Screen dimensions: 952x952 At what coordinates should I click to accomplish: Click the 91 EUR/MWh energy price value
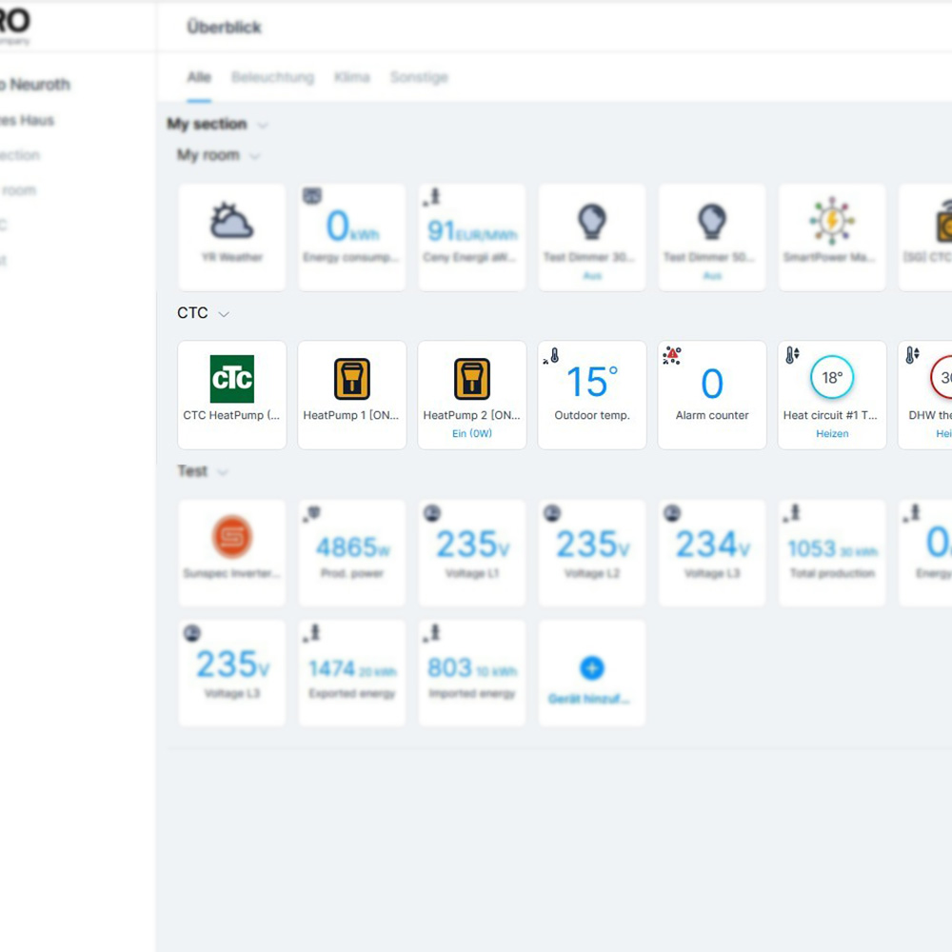point(472,231)
